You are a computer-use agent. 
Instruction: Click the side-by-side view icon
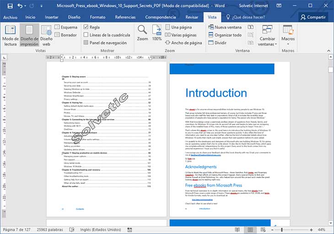click(251, 27)
